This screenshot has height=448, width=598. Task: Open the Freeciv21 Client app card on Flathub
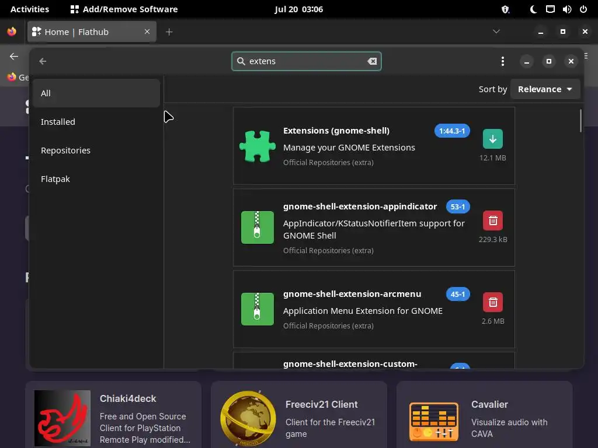298,415
